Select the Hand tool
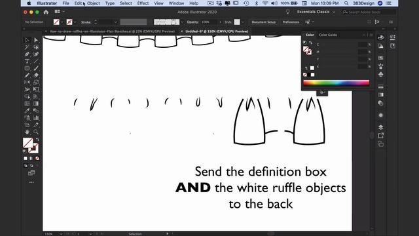The height and width of the screenshot is (236, 419). tap(27, 132)
